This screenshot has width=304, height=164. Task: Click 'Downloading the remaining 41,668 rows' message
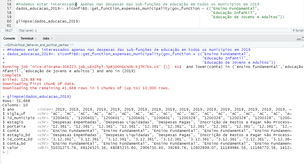point(86,88)
